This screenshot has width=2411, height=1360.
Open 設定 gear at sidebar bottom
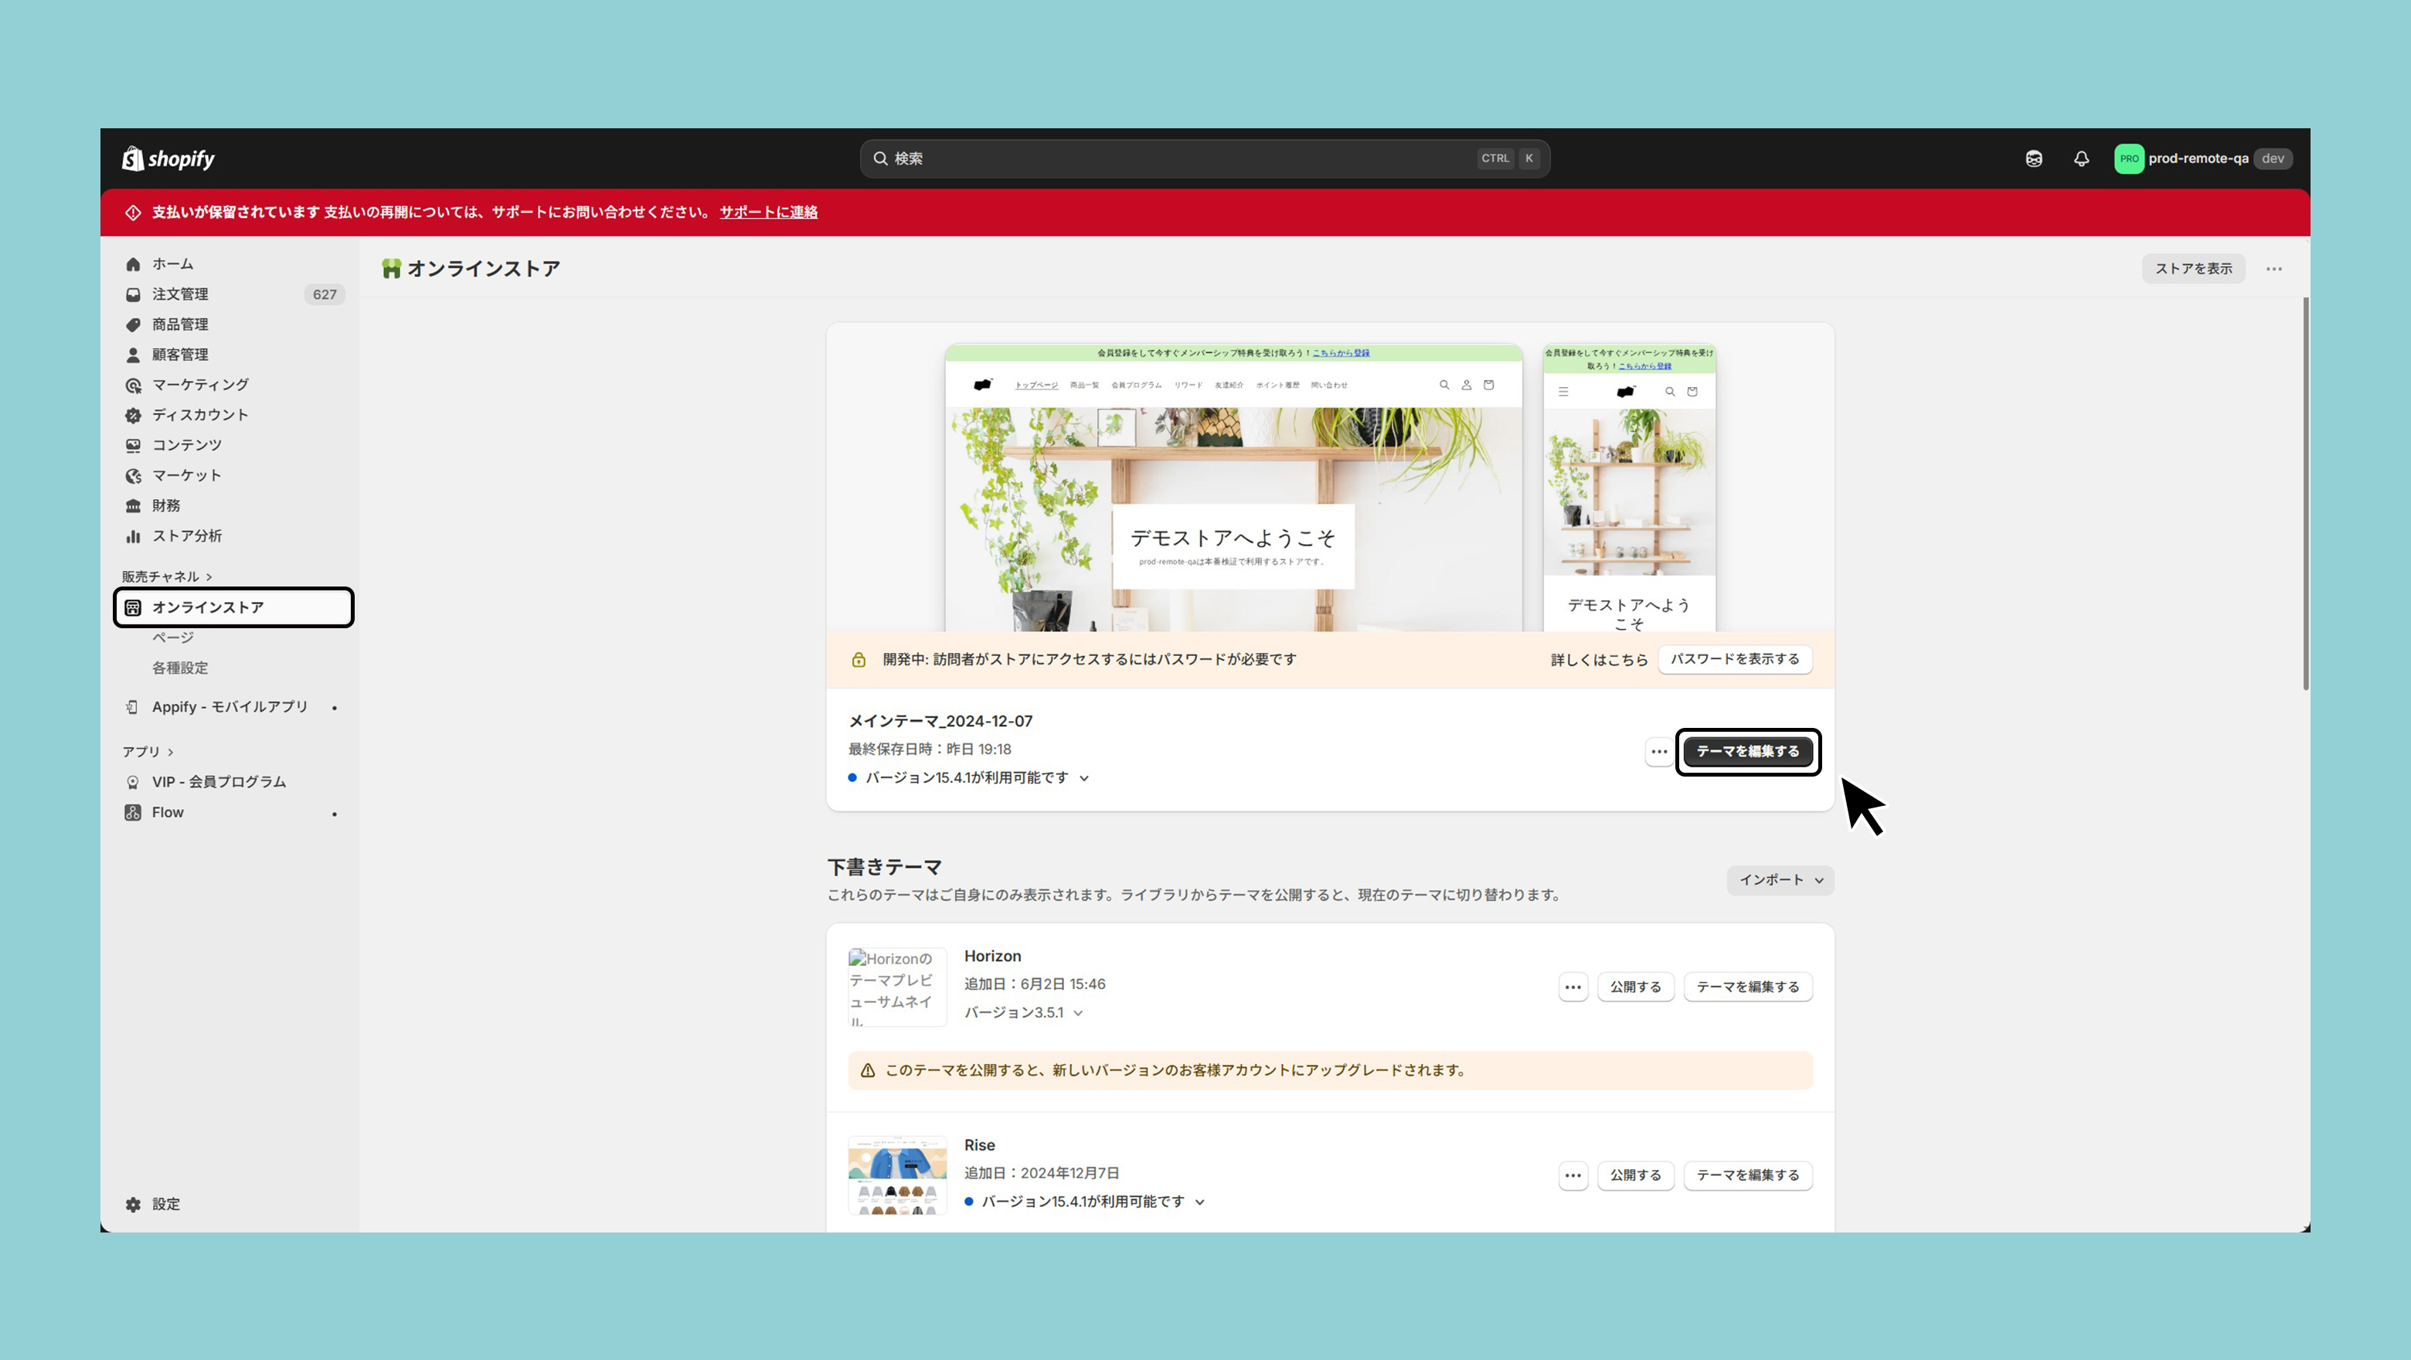pos(133,1205)
